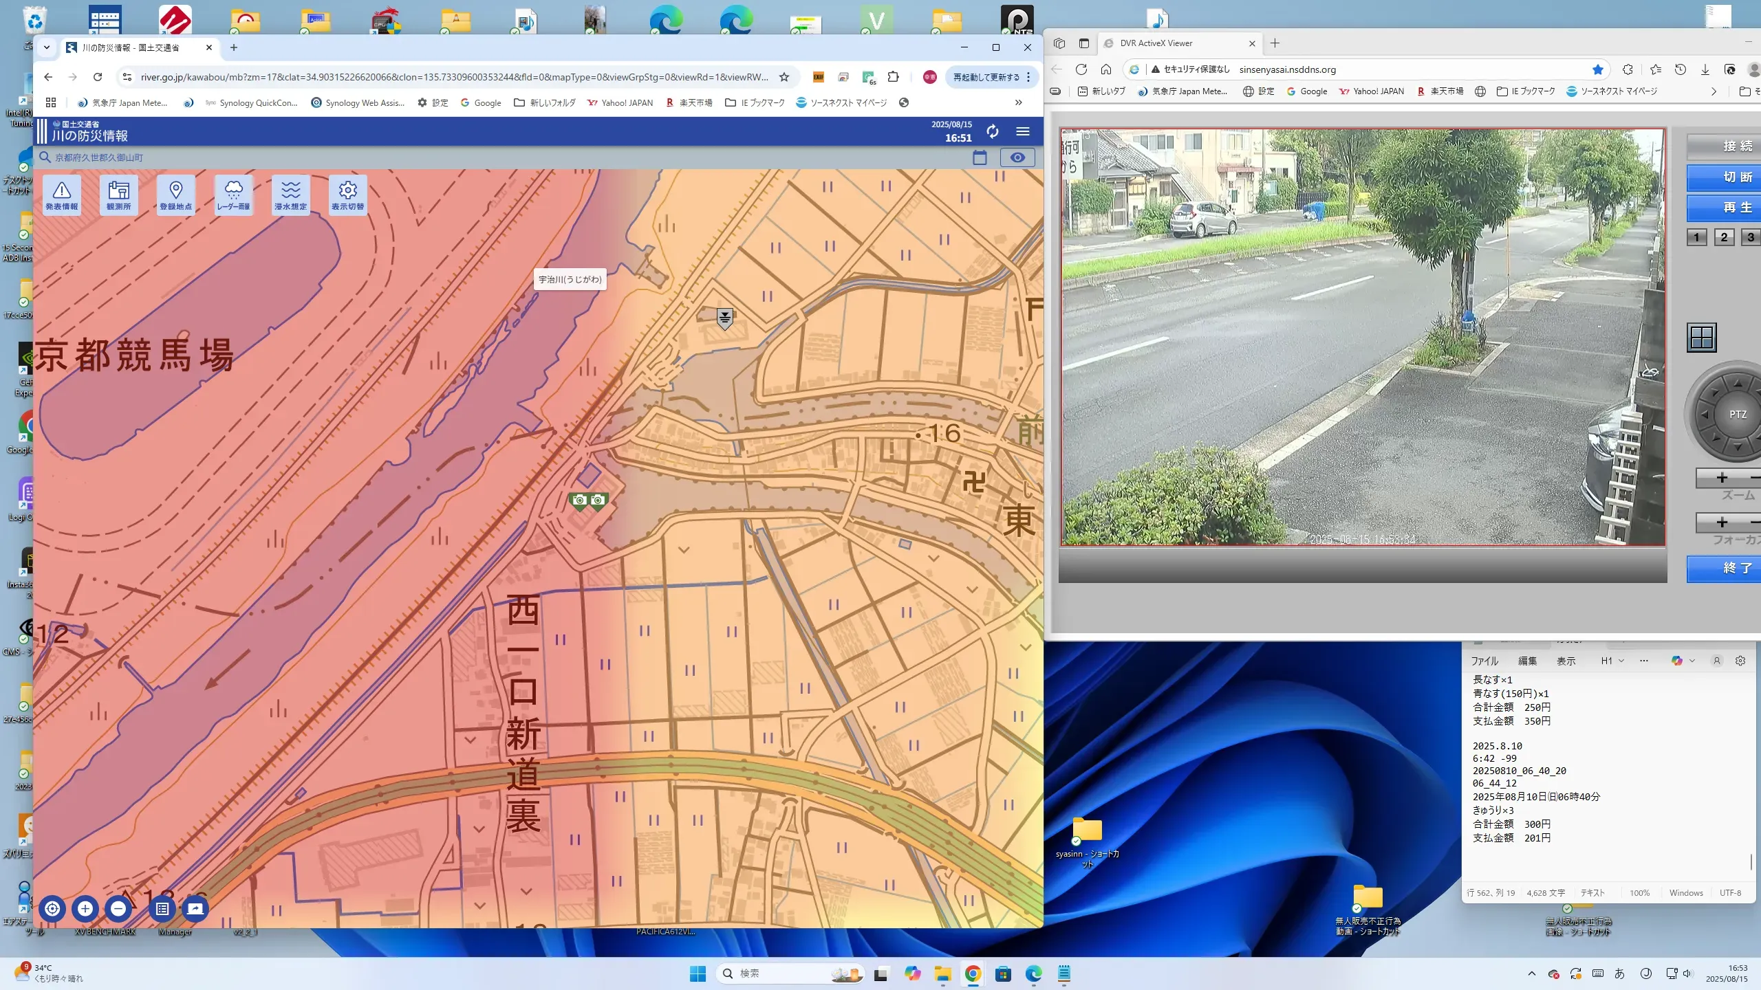The width and height of the screenshot is (1761, 990).
Task: Refresh river data with reload icon
Action: pos(992,131)
